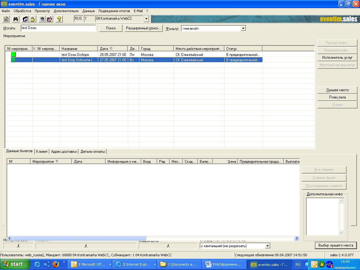Viewport: 360px width, 270px height.
Task: Launch Internet Explorer from quick launch
Action: click(37, 264)
